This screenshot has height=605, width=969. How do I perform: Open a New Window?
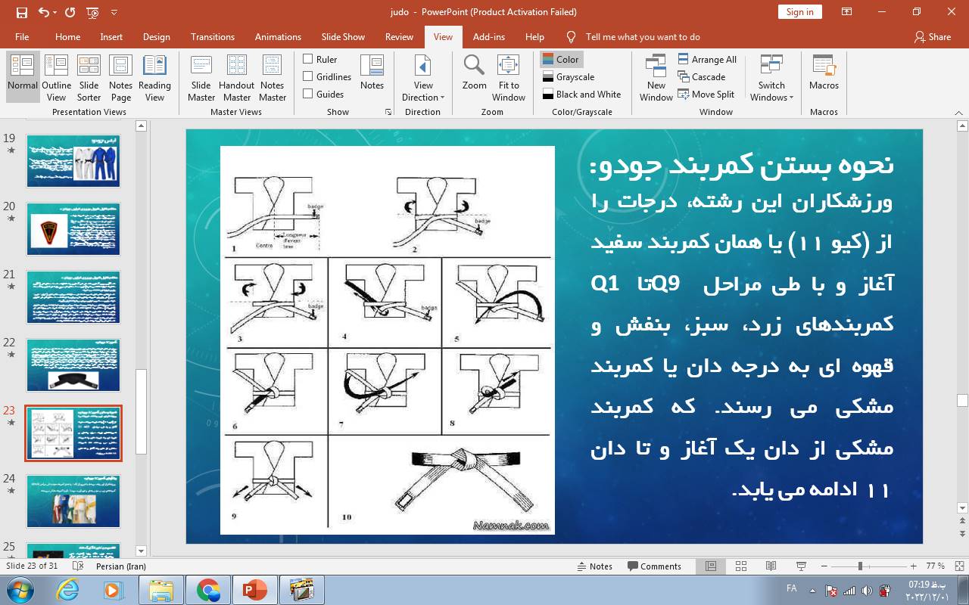(x=656, y=77)
